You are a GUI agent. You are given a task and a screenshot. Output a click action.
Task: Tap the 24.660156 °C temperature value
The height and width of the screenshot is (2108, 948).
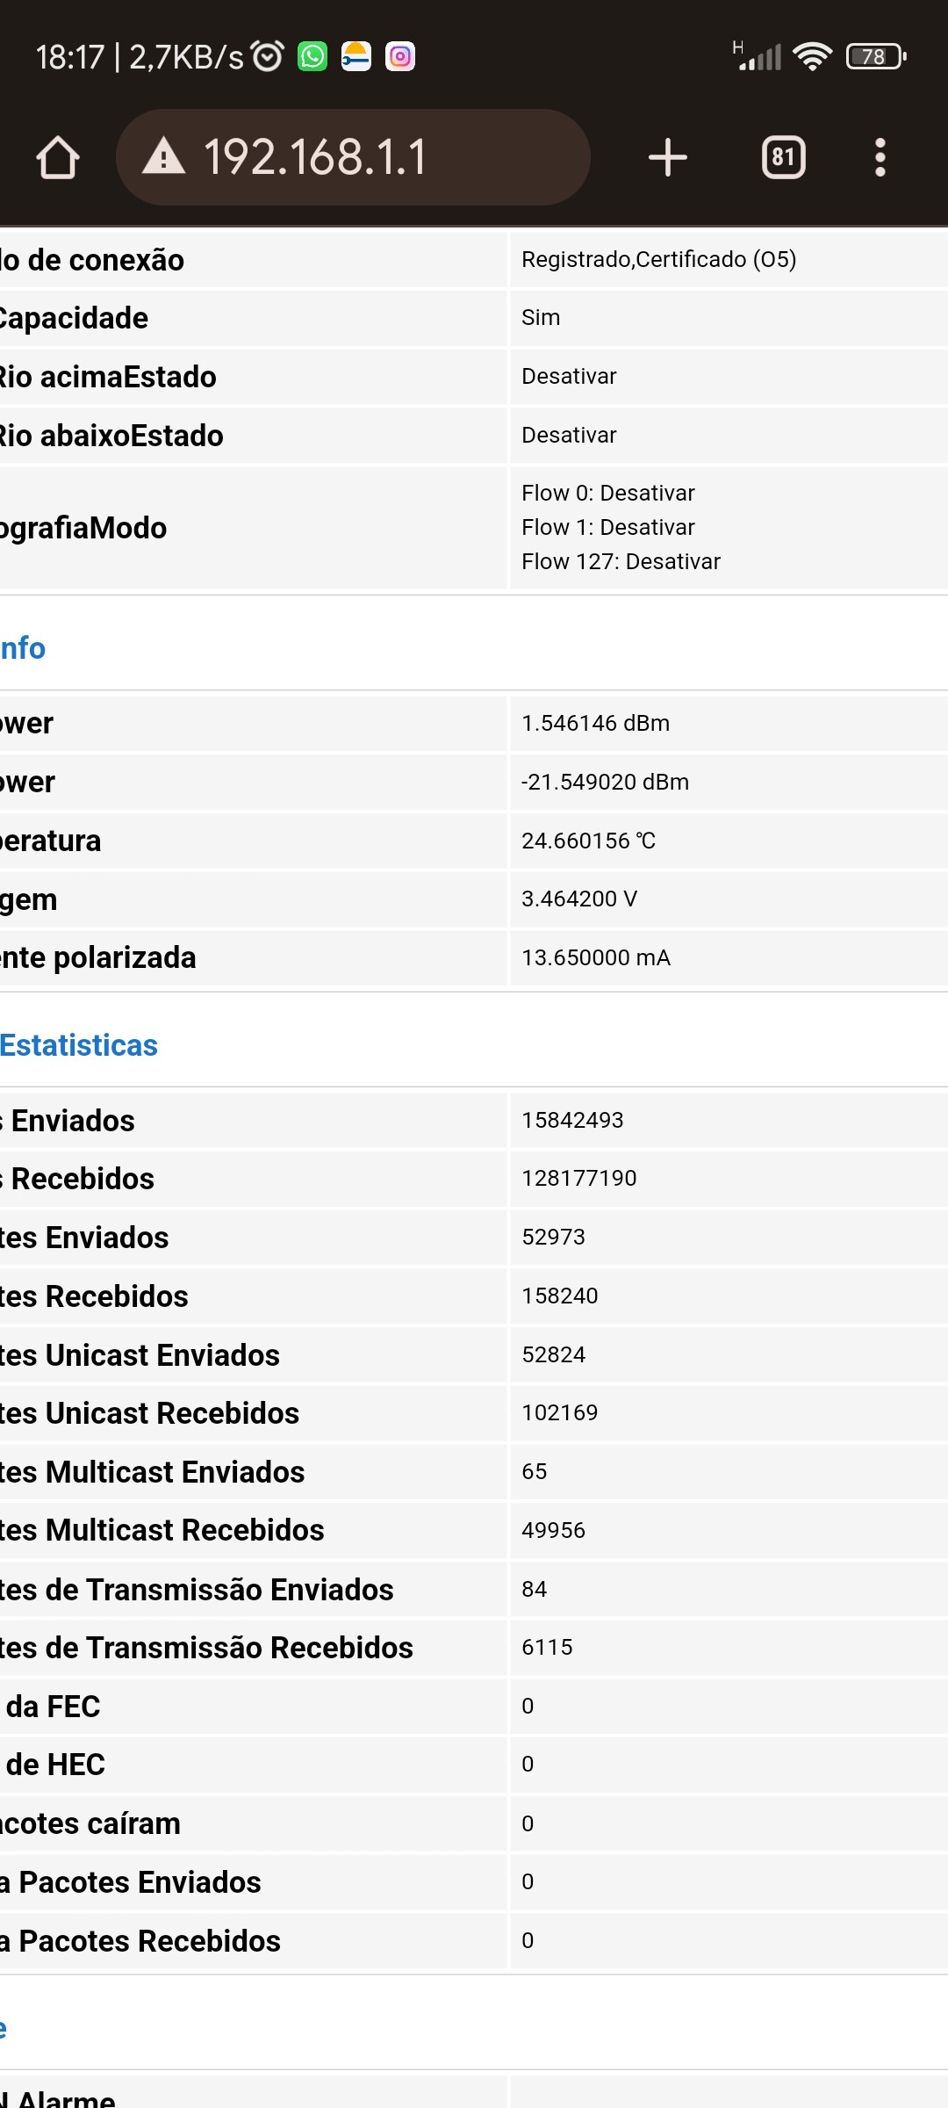pyautogui.click(x=588, y=841)
